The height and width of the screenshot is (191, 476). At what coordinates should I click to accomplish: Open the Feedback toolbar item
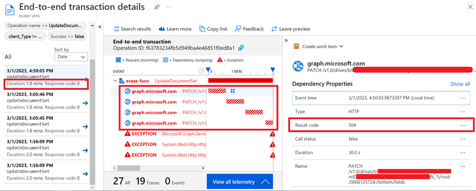pyautogui.click(x=249, y=29)
